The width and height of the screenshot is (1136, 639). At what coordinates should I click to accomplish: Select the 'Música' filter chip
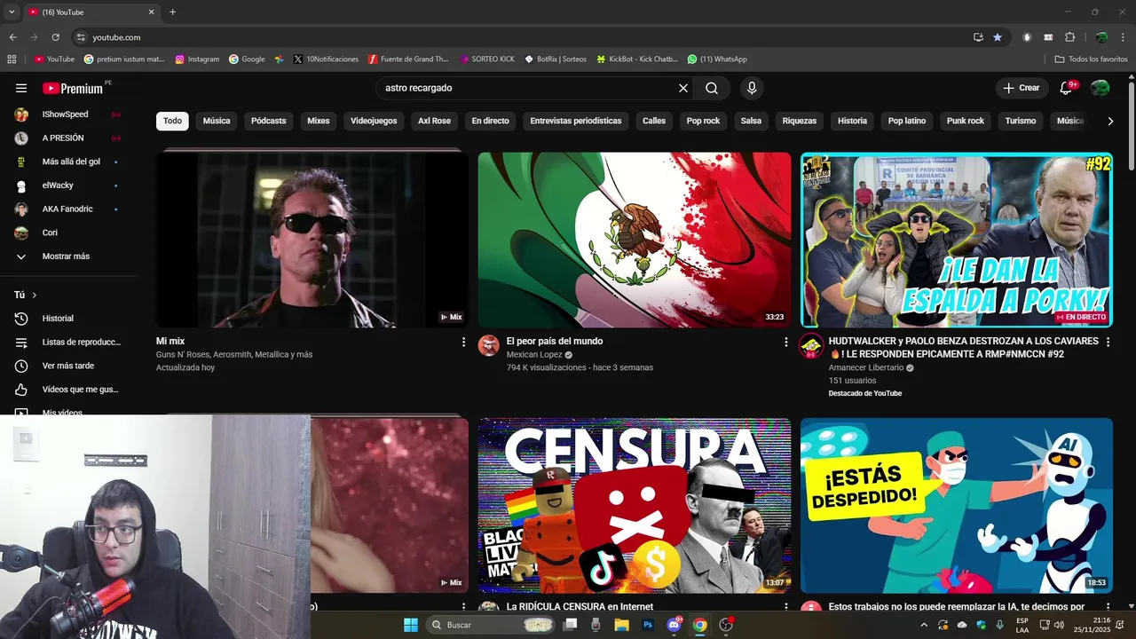217,121
